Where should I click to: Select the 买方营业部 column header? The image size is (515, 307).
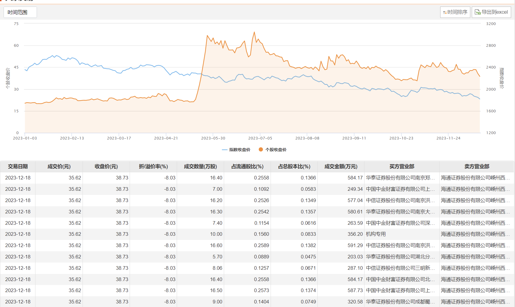[402, 167]
